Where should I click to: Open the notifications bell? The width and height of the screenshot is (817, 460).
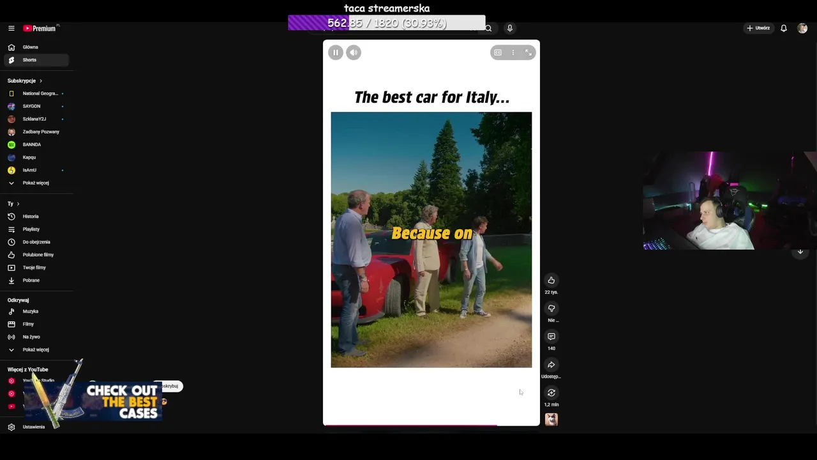[x=784, y=28]
